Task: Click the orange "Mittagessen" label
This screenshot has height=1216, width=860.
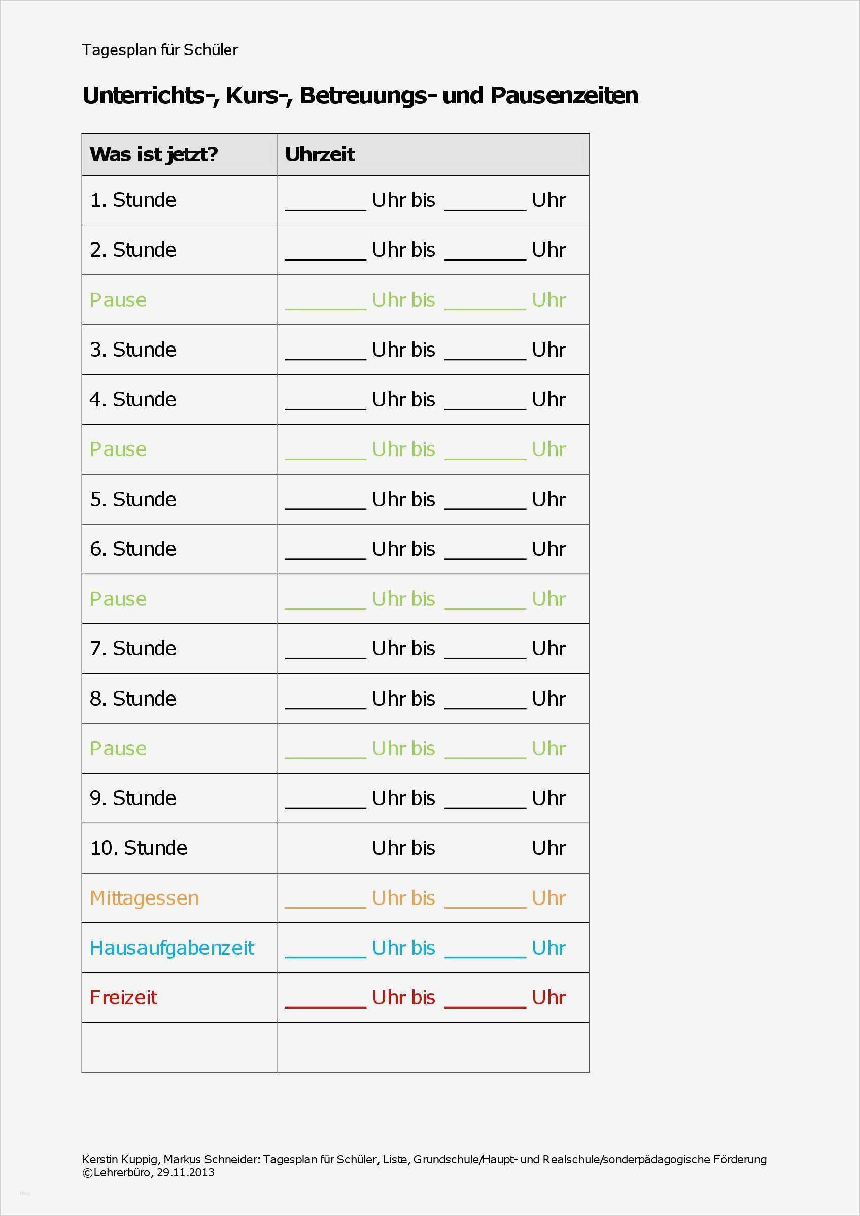Action: [145, 898]
